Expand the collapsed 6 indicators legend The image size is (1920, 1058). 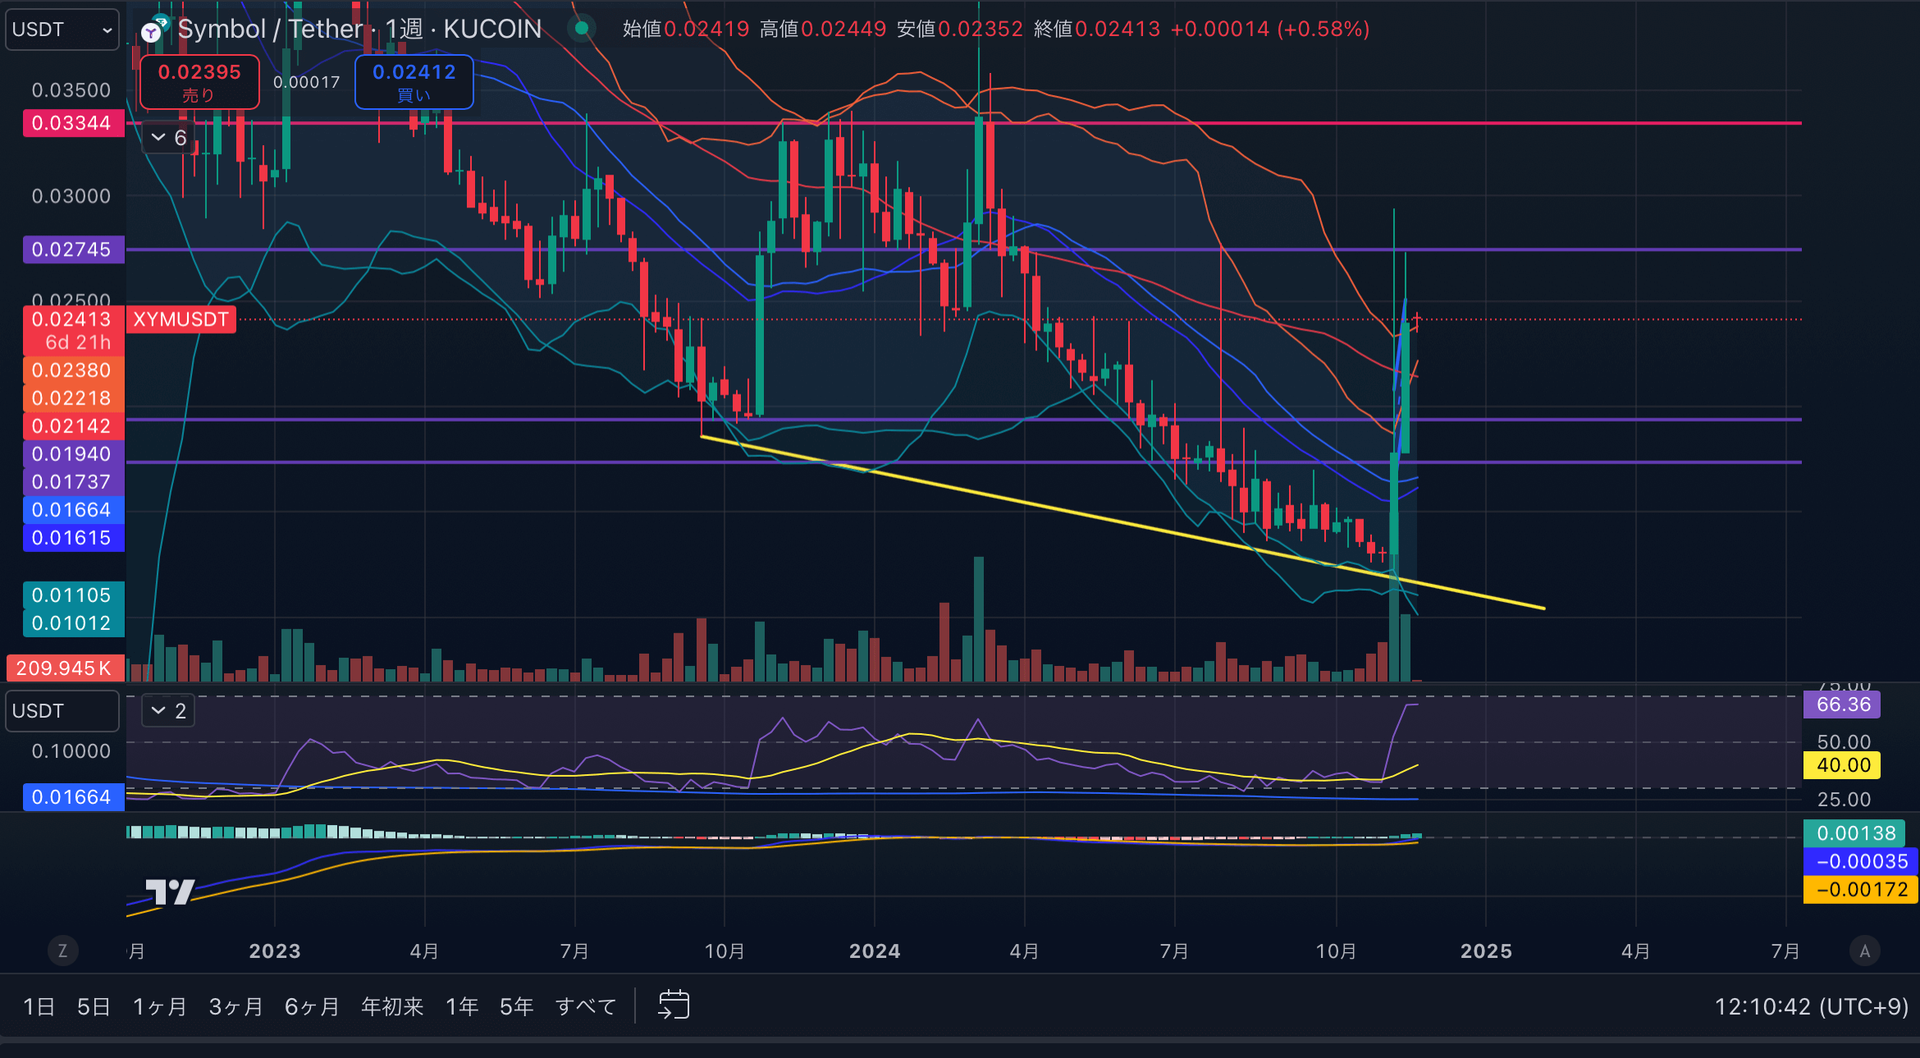[169, 138]
